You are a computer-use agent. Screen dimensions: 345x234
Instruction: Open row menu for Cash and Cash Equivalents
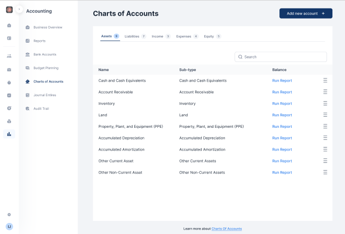[325, 81]
